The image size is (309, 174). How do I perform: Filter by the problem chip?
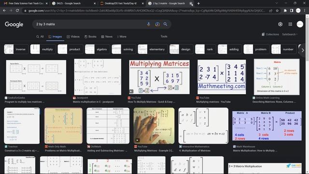256,49
